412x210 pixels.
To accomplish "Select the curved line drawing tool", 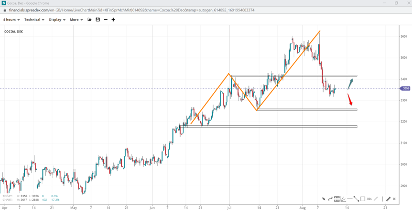I will click(x=330, y=199).
